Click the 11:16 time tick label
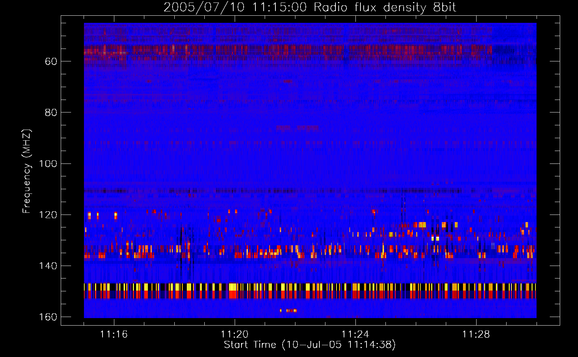This screenshot has height=357, width=578. pyautogui.click(x=114, y=335)
